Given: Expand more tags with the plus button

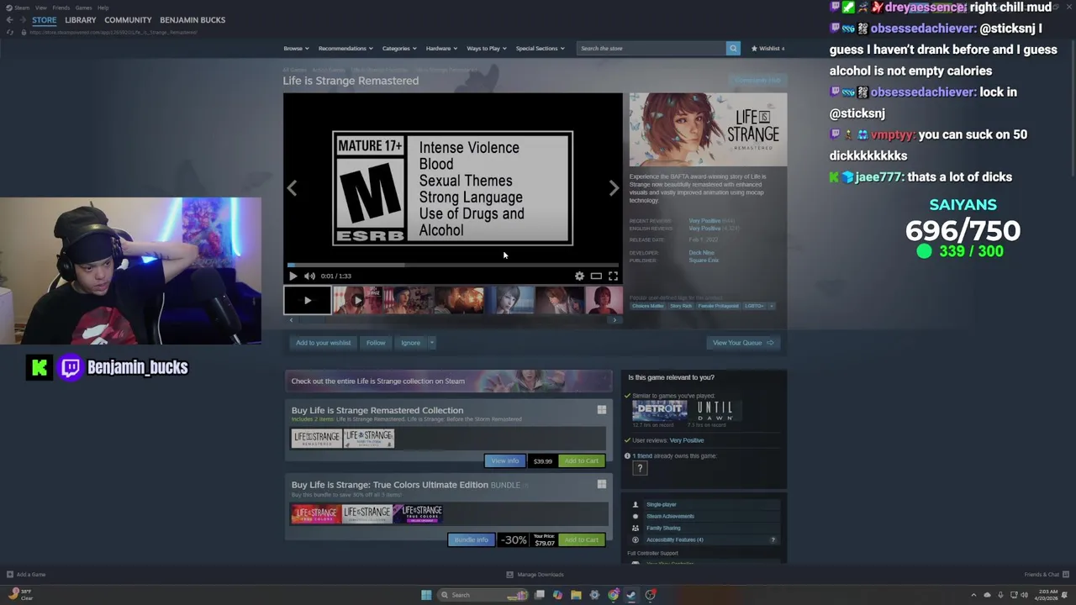Looking at the screenshot, I should tap(771, 306).
